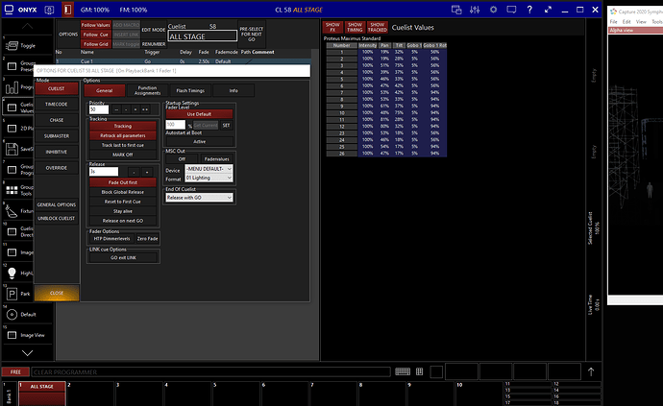
Task: Click the Release time input field
Action: pyautogui.click(x=104, y=172)
